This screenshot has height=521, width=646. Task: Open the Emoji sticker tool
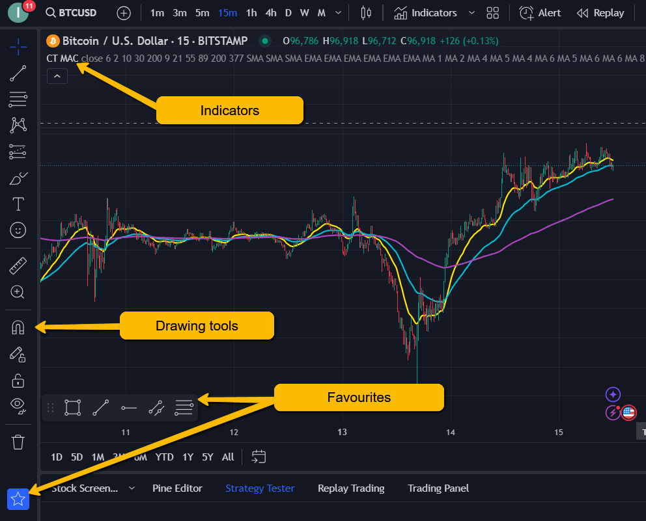click(x=18, y=230)
